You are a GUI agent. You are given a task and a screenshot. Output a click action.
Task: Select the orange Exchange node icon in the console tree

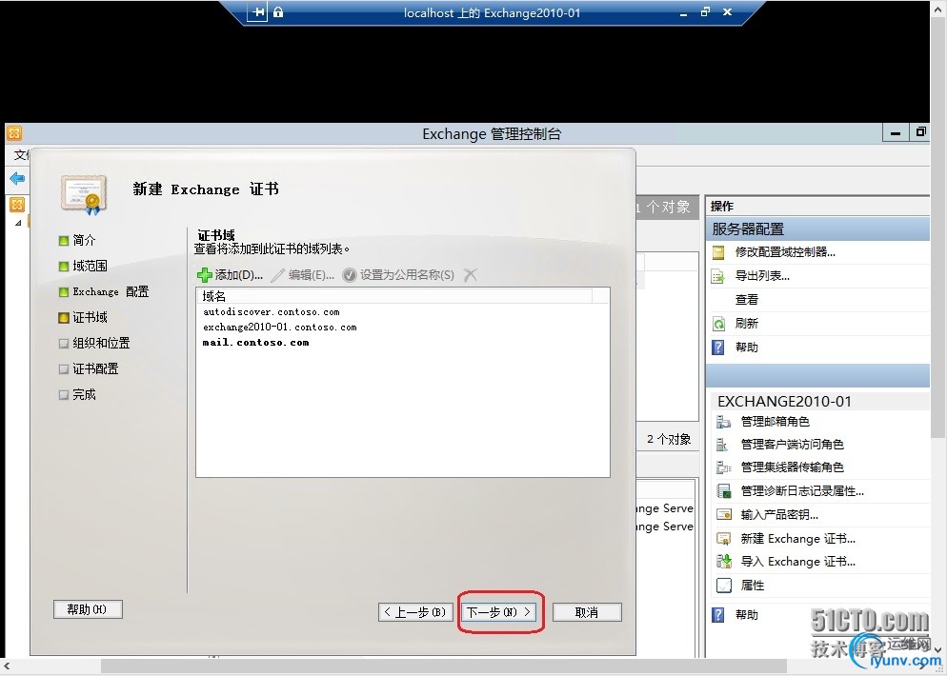coord(17,205)
